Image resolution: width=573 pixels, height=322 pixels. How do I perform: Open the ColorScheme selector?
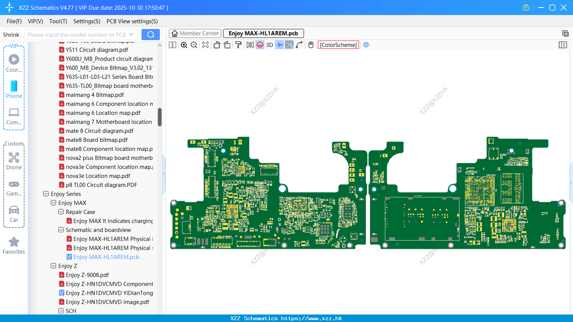click(338, 45)
